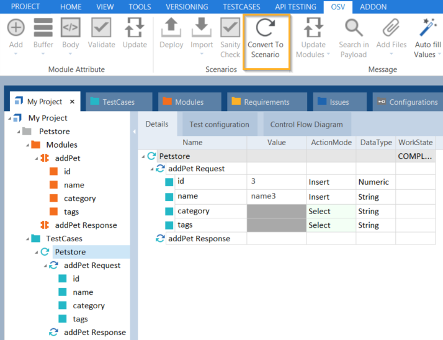The image size is (443, 340).
Task: Close the My Project tab
Action: (x=72, y=102)
